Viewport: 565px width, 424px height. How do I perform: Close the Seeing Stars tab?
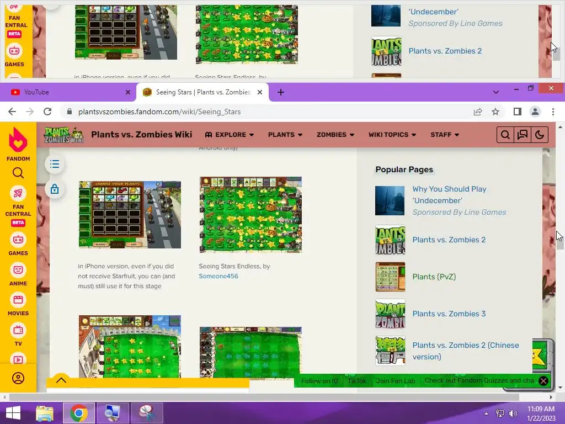[260, 92]
